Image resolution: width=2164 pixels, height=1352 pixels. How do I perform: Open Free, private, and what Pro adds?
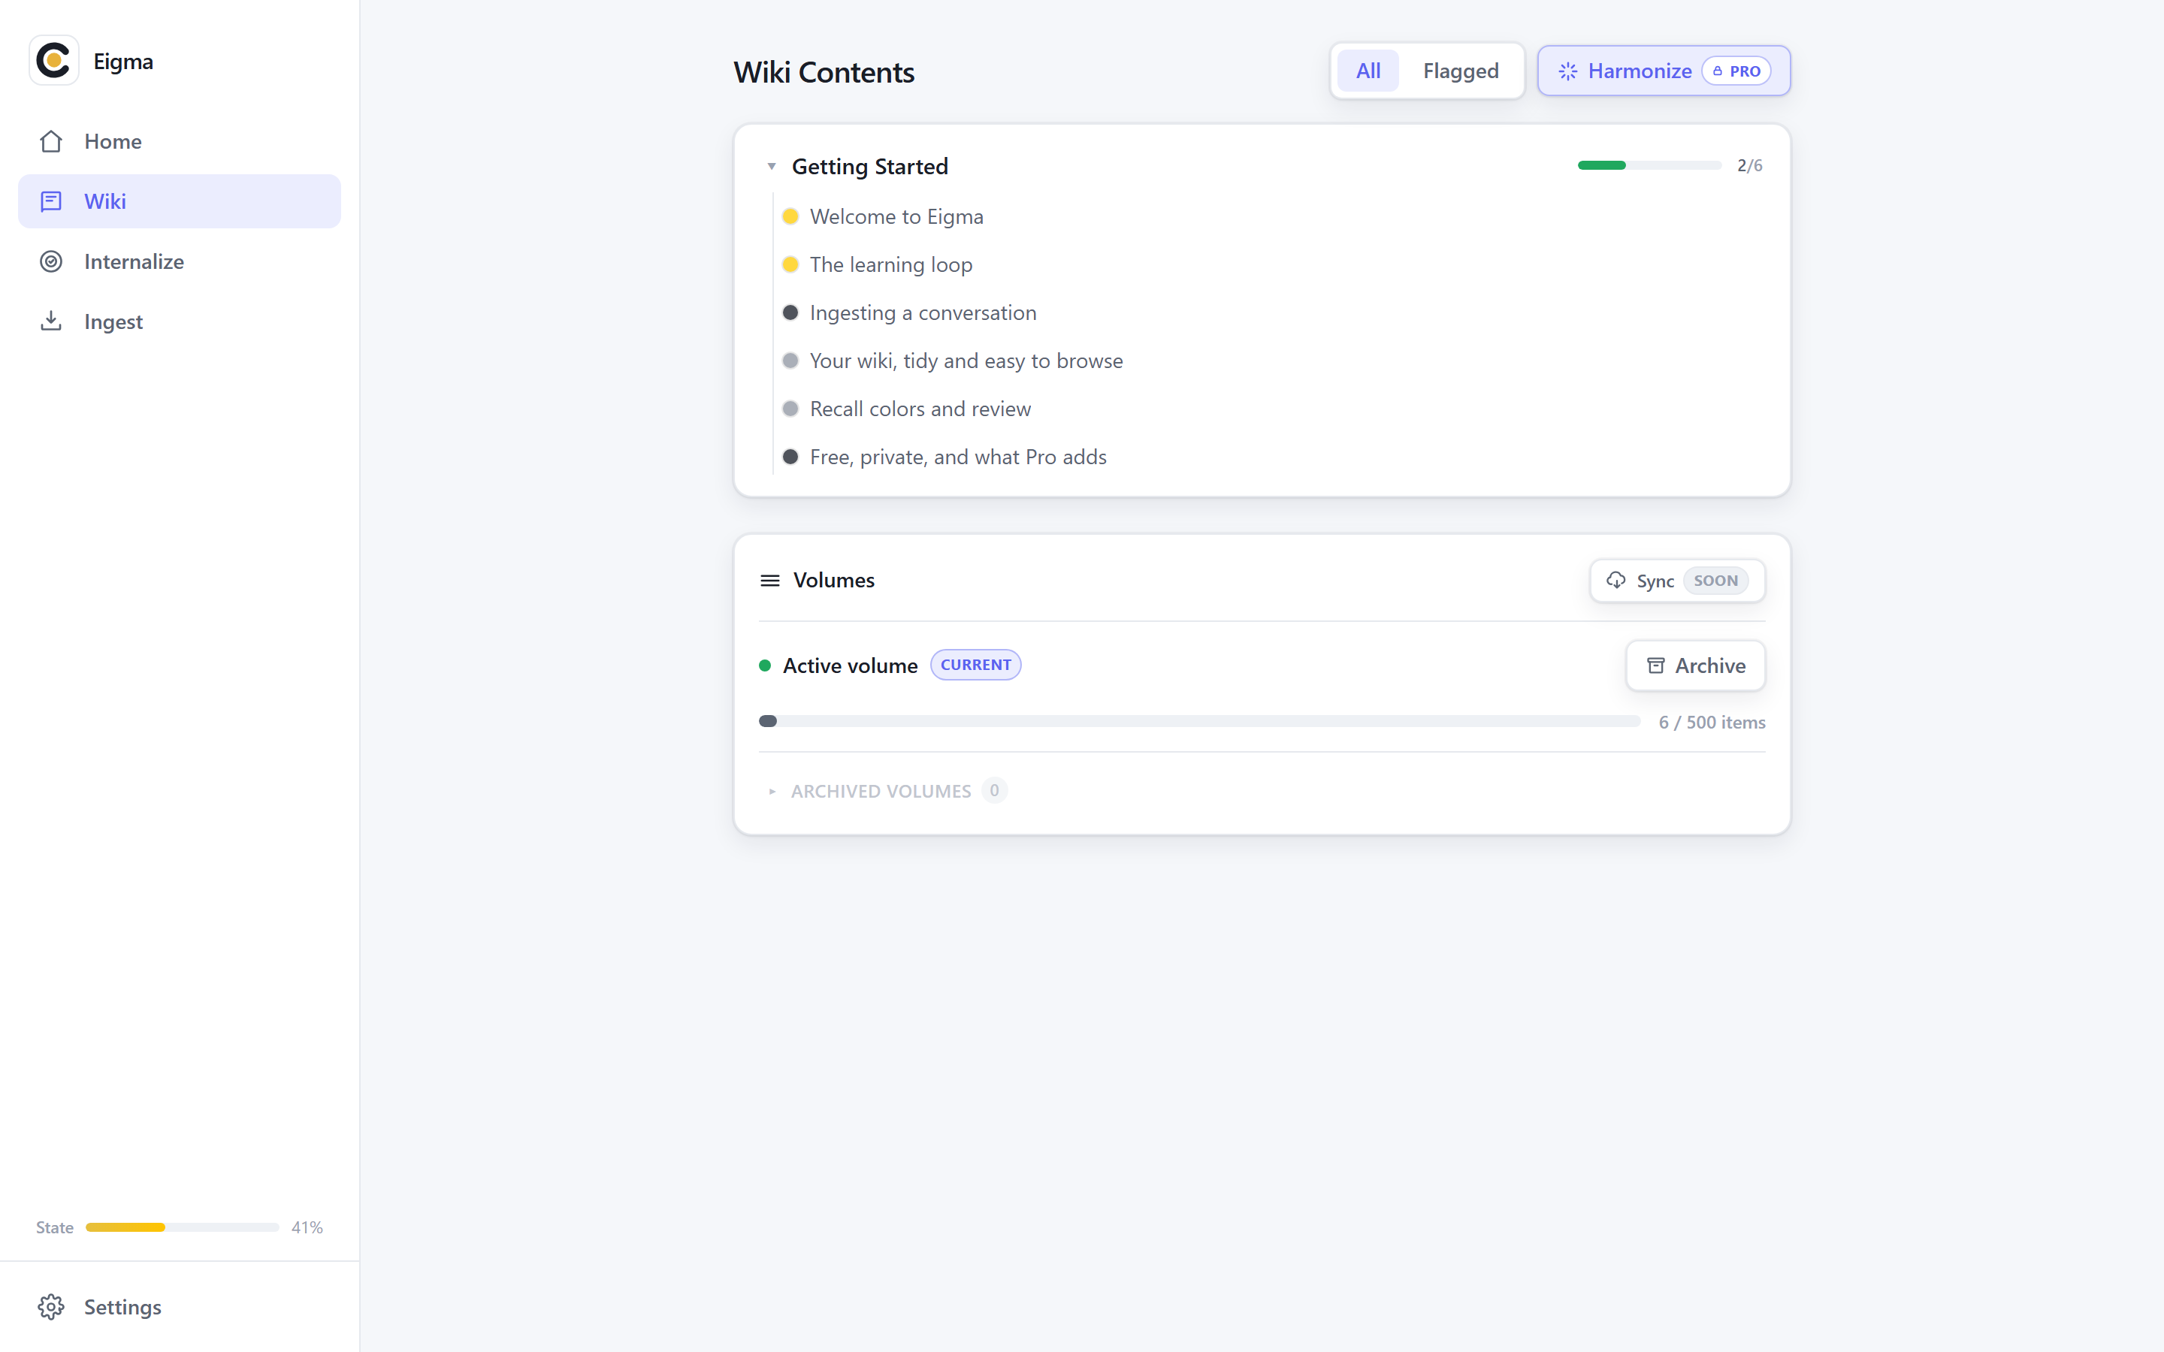tap(958, 457)
